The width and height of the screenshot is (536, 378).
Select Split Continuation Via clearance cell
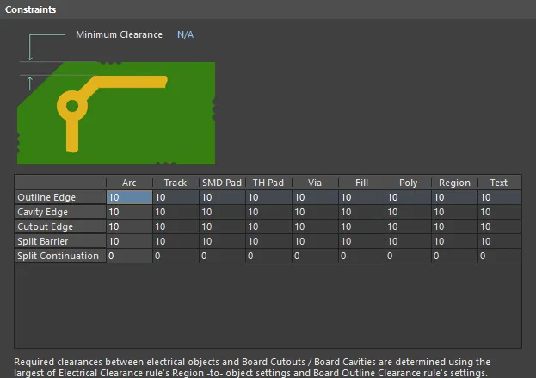[x=315, y=257]
